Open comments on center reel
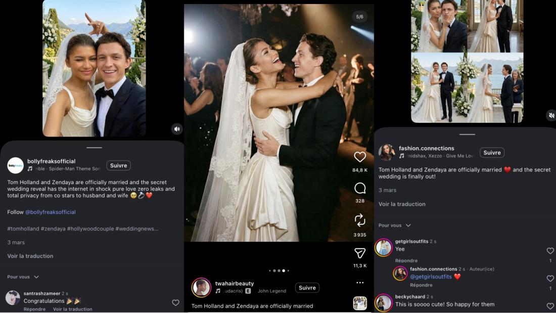The height and width of the screenshot is (313, 556). pos(360,189)
